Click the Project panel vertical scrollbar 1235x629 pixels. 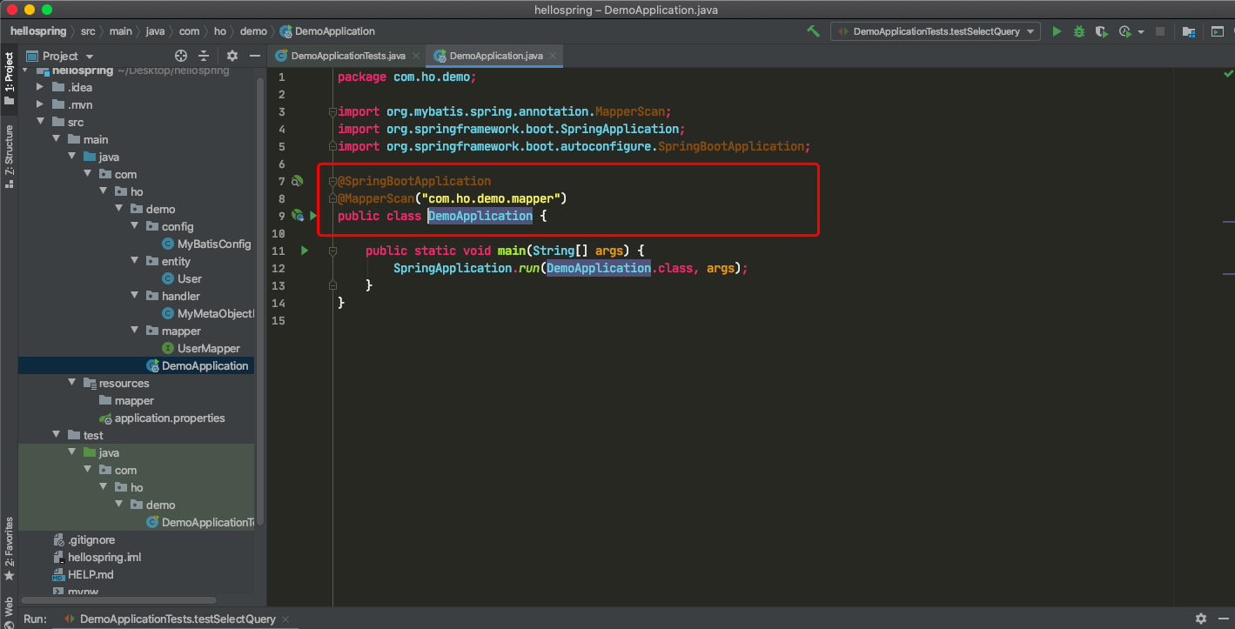coord(261,300)
